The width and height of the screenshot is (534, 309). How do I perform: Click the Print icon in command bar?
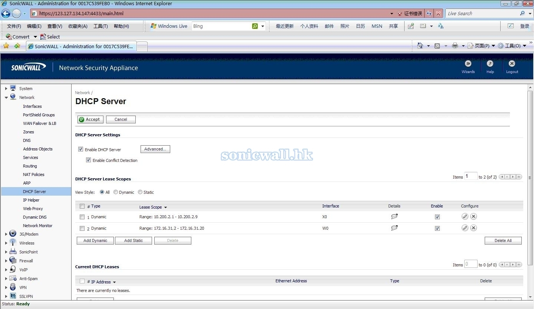[455, 46]
